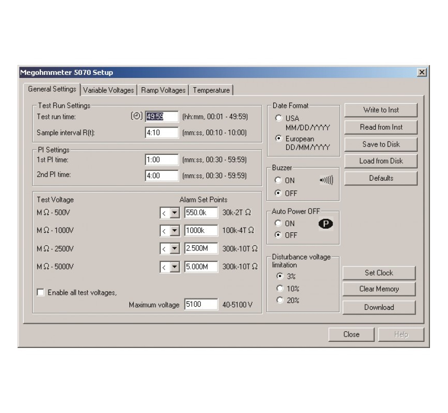Click the 2nd PI time field
The image size is (448, 413).
(x=162, y=176)
